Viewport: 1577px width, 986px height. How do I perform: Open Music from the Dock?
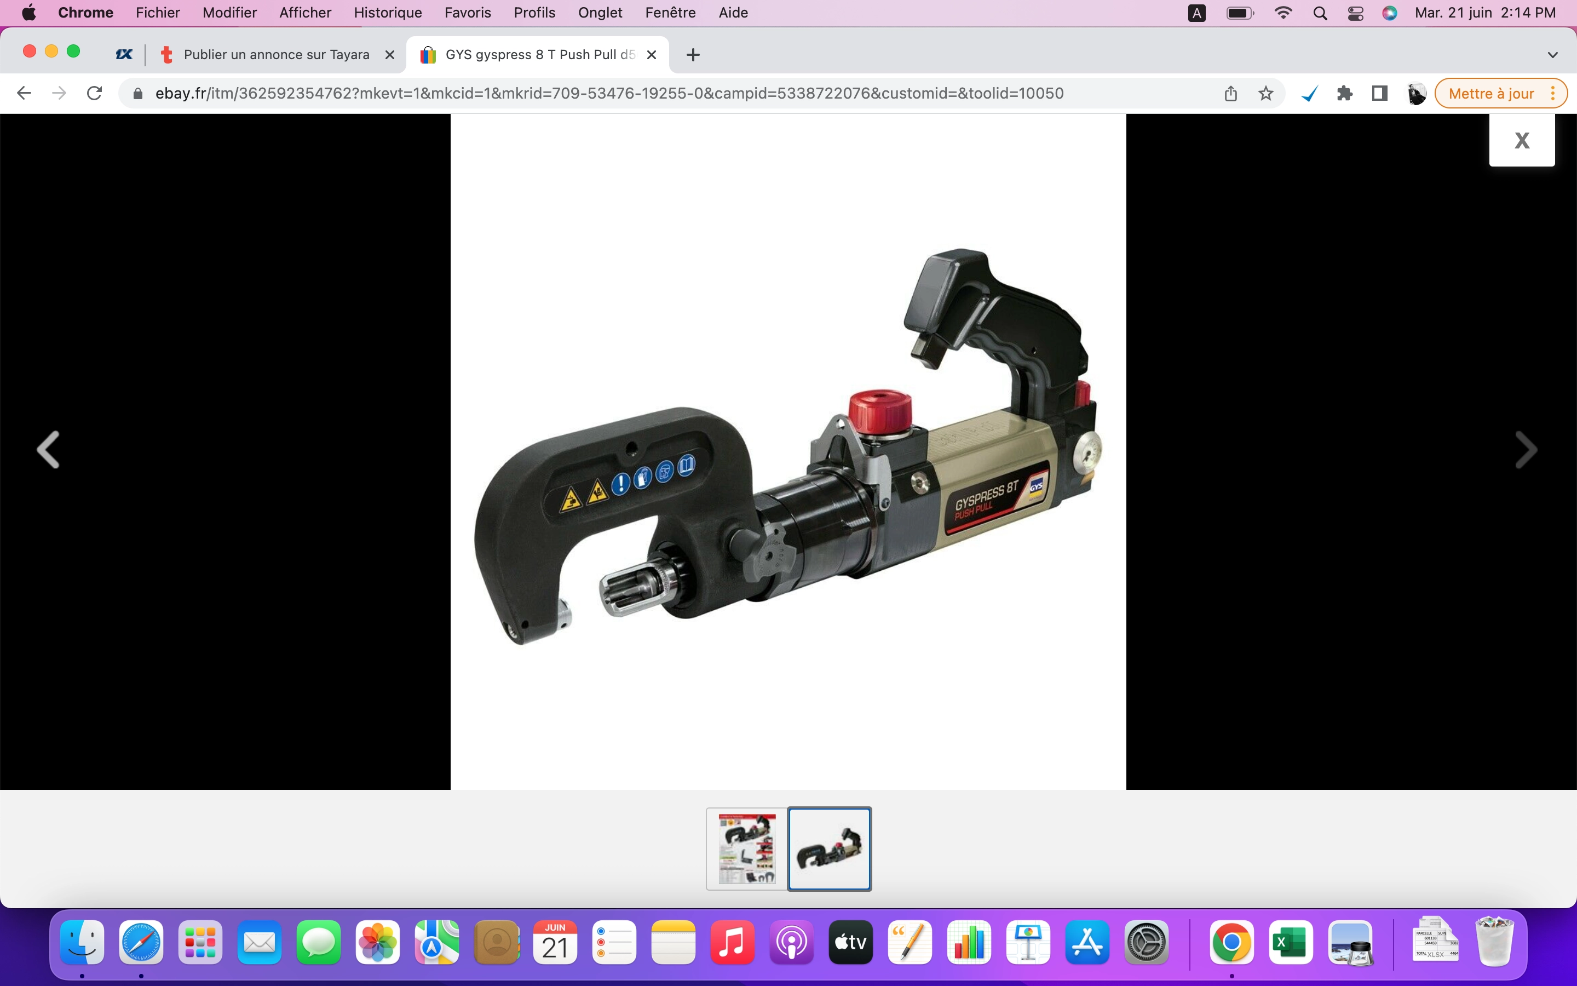733,942
